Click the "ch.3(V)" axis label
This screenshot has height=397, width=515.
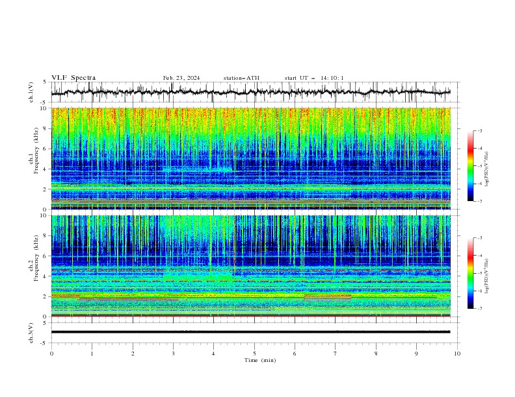point(31,333)
